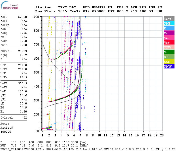Click the h`Es value 97.5
The height and width of the screenshot is (151, 176).
tap(23, 78)
